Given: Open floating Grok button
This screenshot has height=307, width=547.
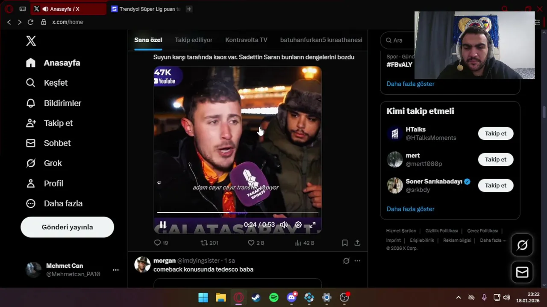Looking at the screenshot, I should (x=522, y=245).
